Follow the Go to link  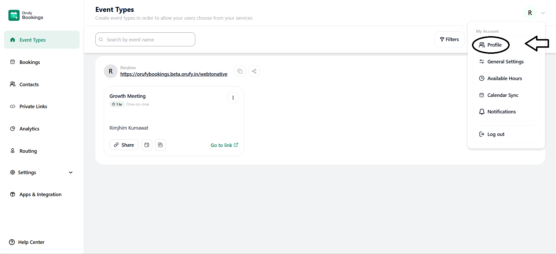tap(224, 145)
